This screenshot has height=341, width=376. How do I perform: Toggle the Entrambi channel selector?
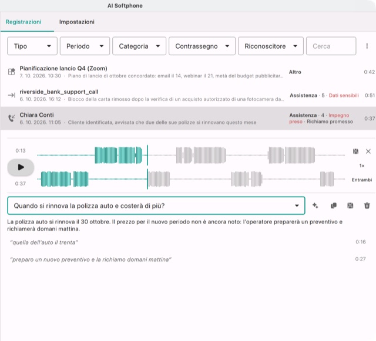coord(362,180)
